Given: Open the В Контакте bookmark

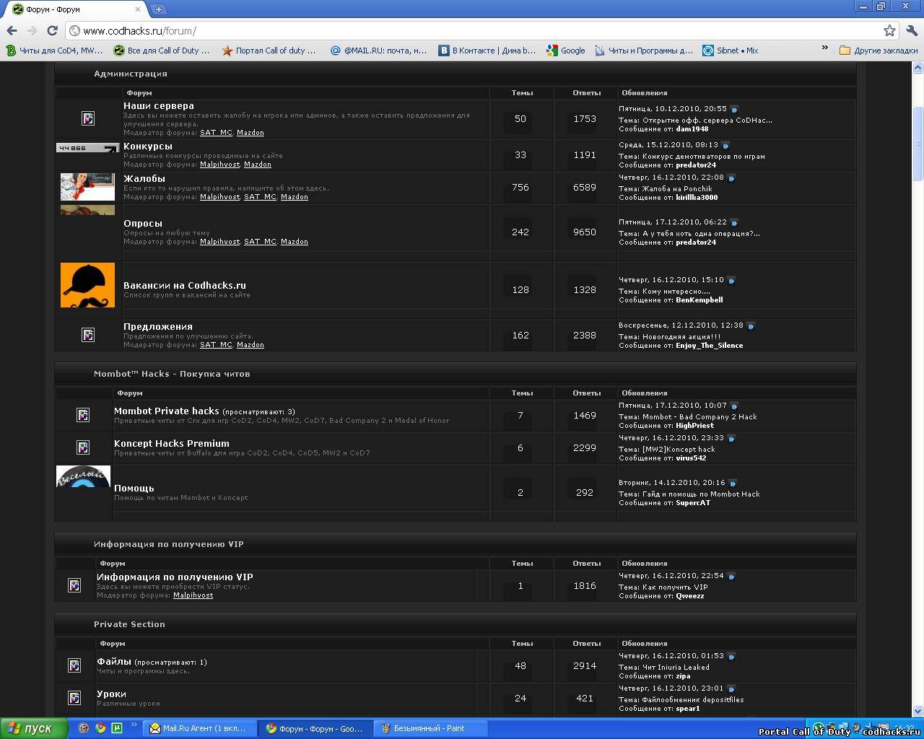Looking at the screenshot, I should tap(487, 51).
